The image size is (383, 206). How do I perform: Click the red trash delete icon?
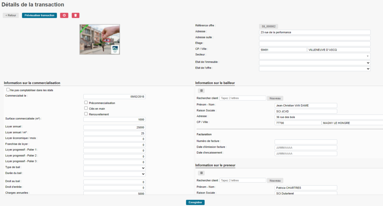point(76,15)
